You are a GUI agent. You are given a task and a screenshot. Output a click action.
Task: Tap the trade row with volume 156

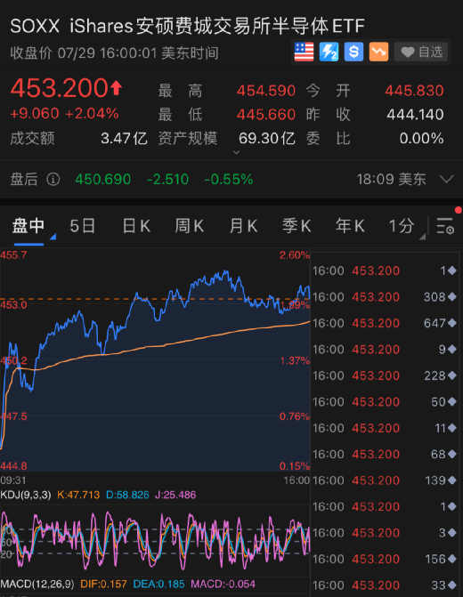[x=385, y=559]
